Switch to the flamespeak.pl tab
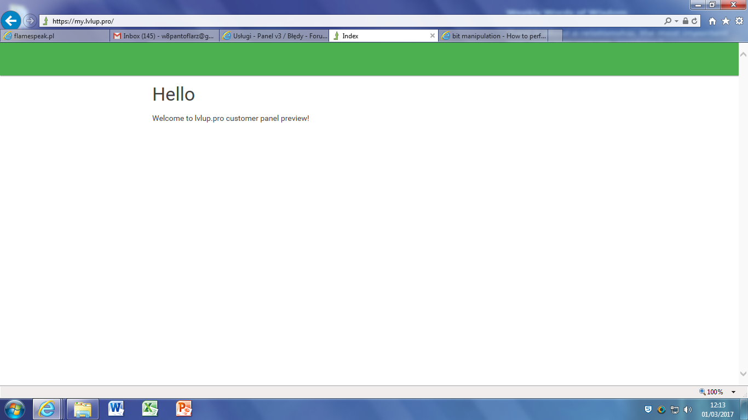The width and height of the screenshot is (748, 420). (55, 36)
